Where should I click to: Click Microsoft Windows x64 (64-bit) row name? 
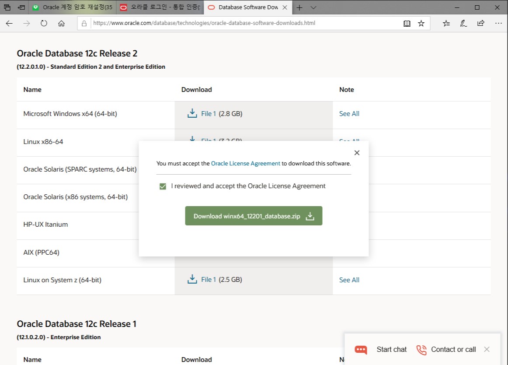pos(70,114)
